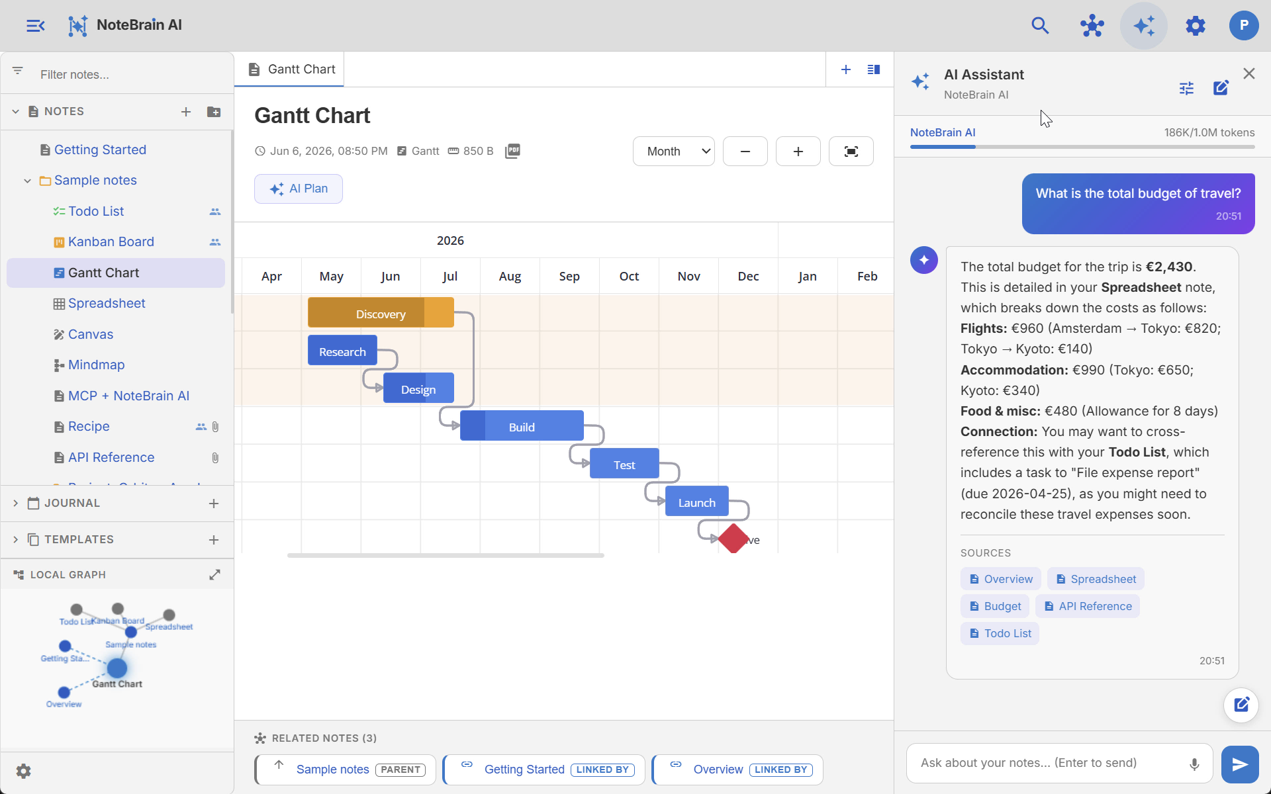1271x794 pixels.
Task: Select the Discovery task bar
Action: [381, 312]
